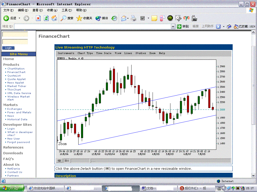Viewport: 257px width, 192px height.
Task: Open the chart View menu
Action: coord(118,53)
